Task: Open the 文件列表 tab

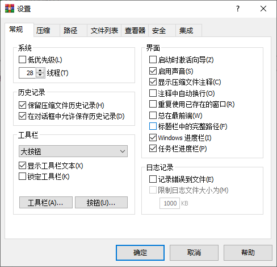Action: pyautogui.click(x=104, y=30)
